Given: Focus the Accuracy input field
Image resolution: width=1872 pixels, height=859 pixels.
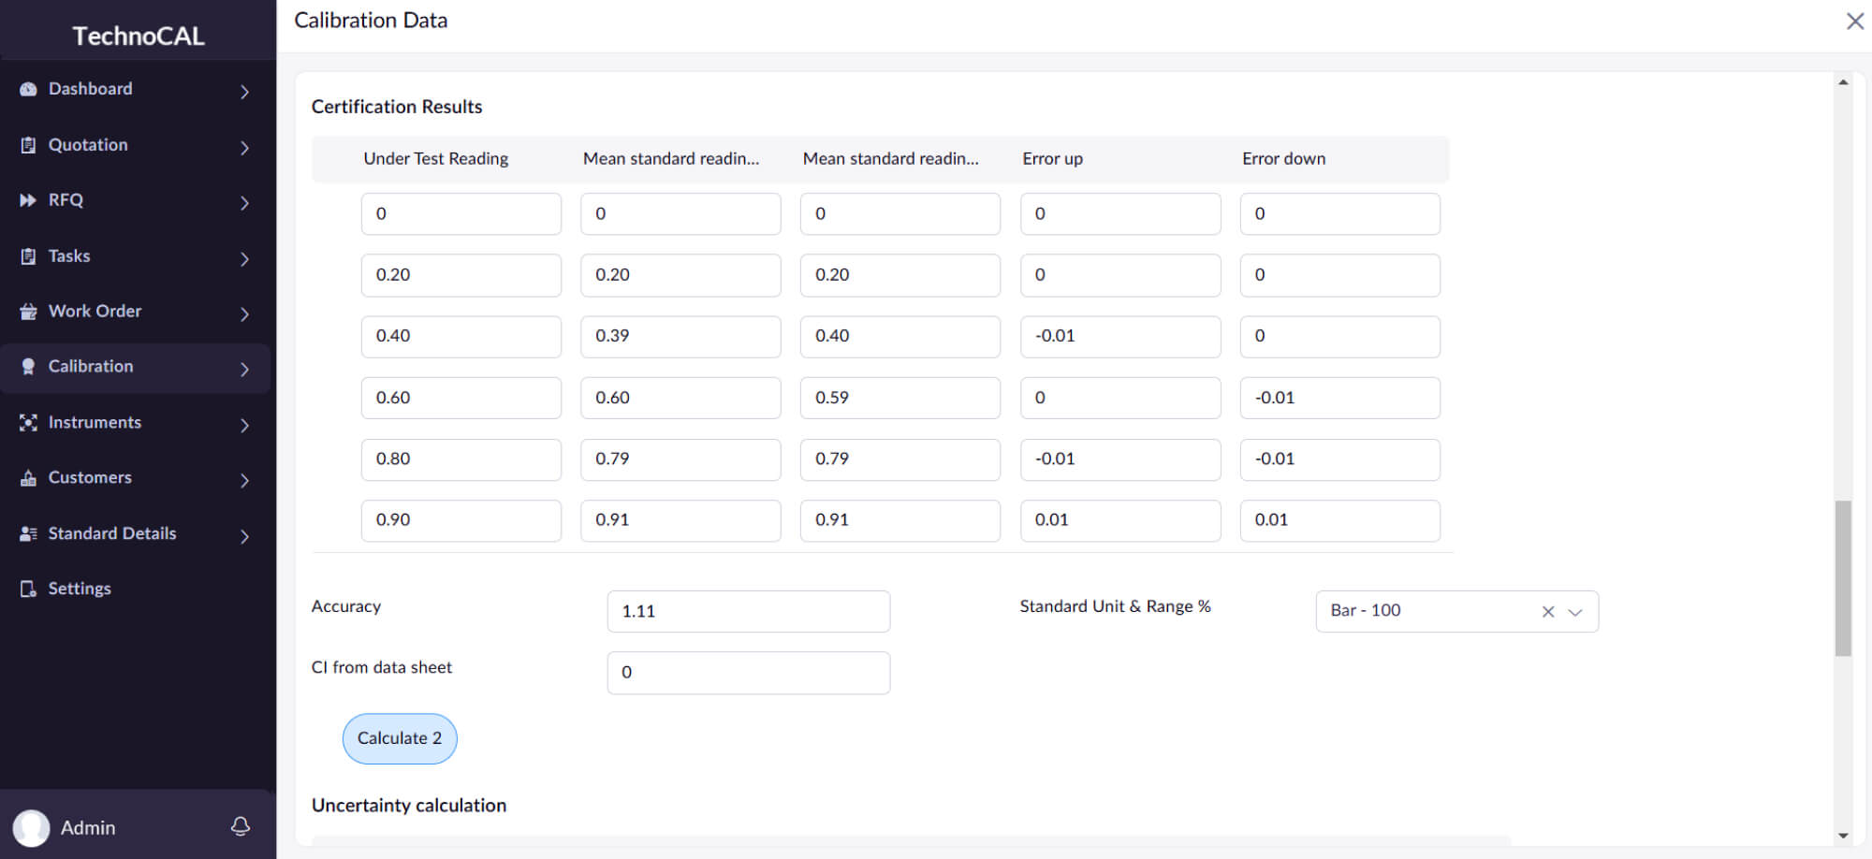Looking at the screenshot, I should point(748,611).
